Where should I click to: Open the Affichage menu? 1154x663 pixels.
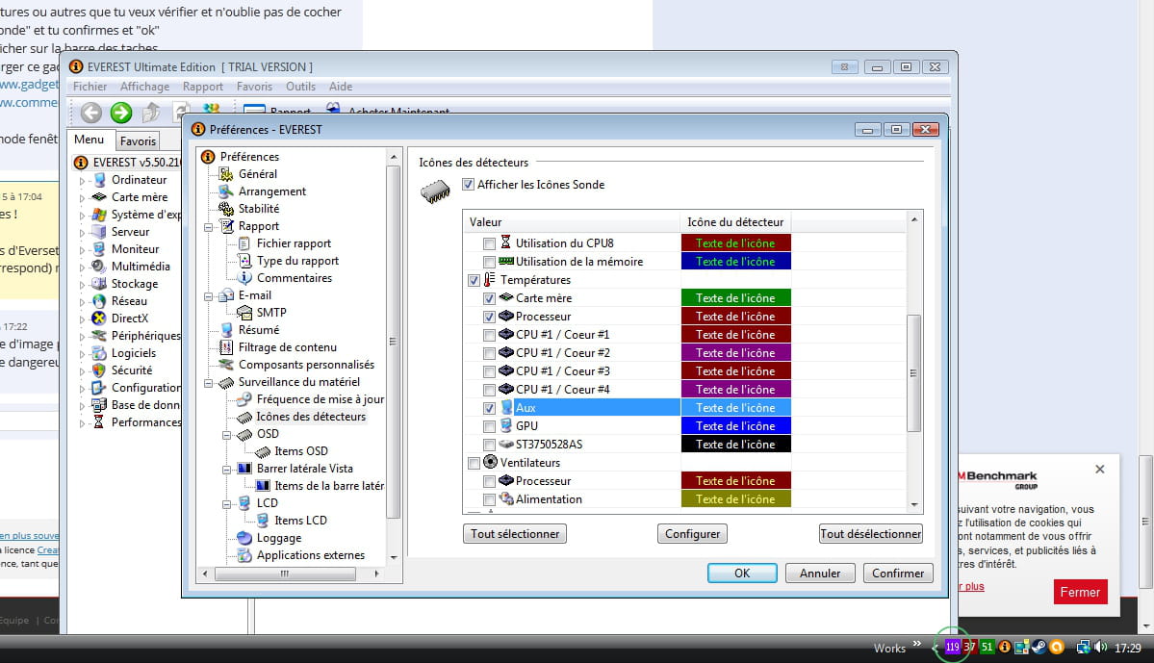(144, 87)
